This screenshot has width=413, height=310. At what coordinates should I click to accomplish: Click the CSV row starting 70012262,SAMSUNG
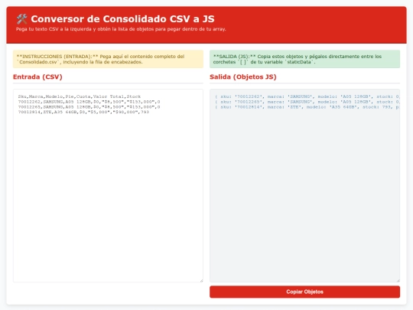point(89,102)
